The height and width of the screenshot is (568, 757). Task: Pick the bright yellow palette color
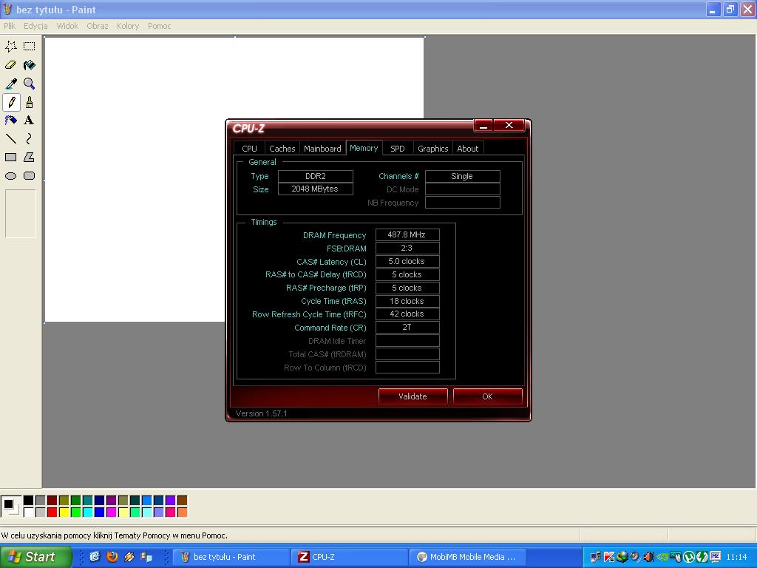pyautogui.click(x=64, y=512)
